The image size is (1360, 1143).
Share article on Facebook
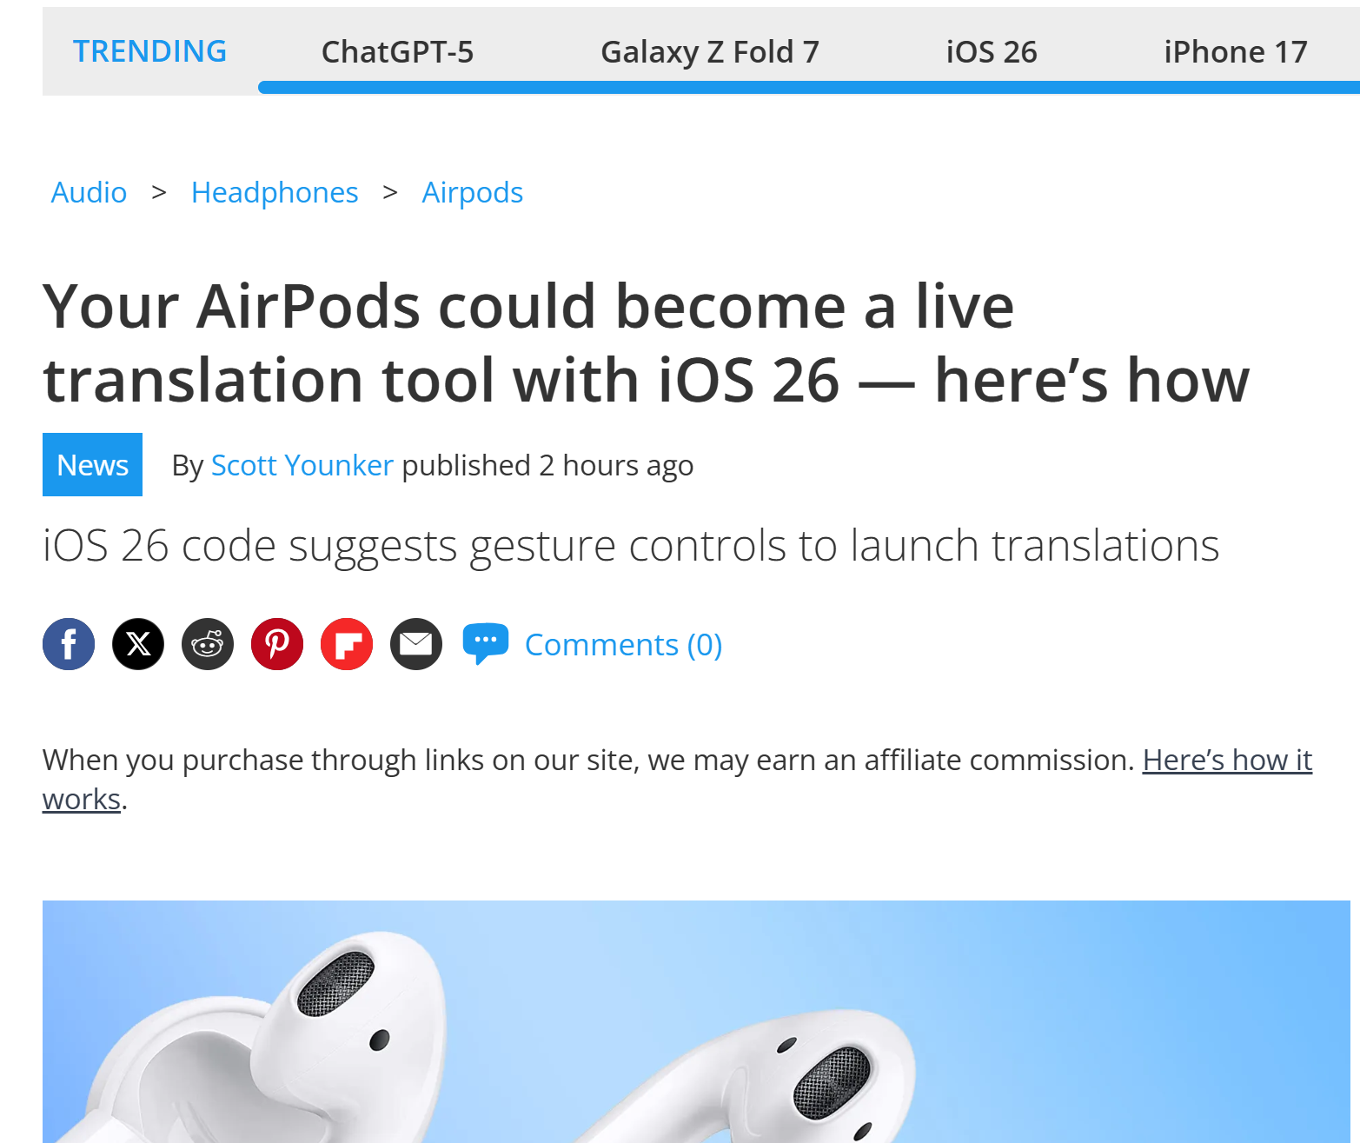pos(69,644)
